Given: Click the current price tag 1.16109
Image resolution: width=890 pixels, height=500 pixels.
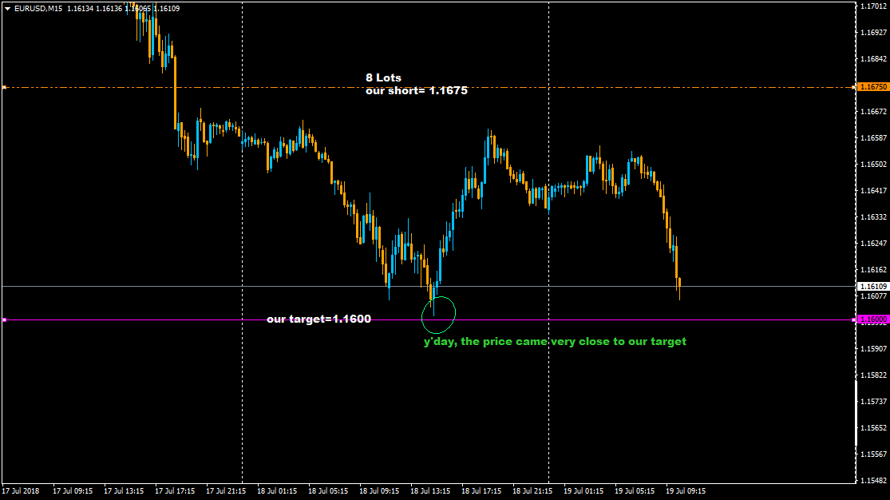Looking at the screenshot, I should tap(872, 286).
